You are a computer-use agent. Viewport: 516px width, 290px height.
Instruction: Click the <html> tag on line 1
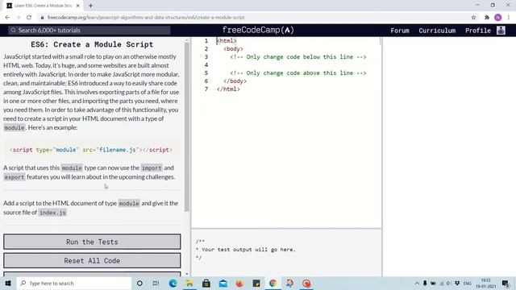click(227, 41)
